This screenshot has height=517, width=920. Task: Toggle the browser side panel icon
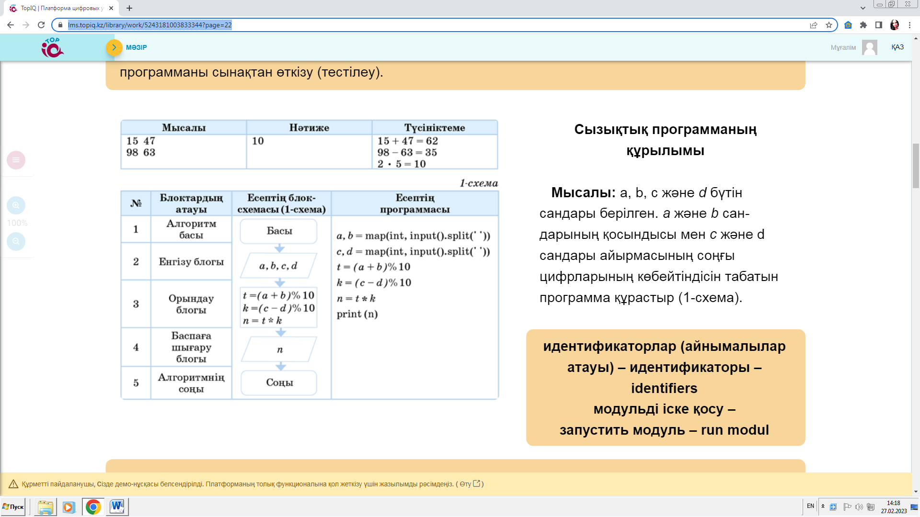(879, 25)
